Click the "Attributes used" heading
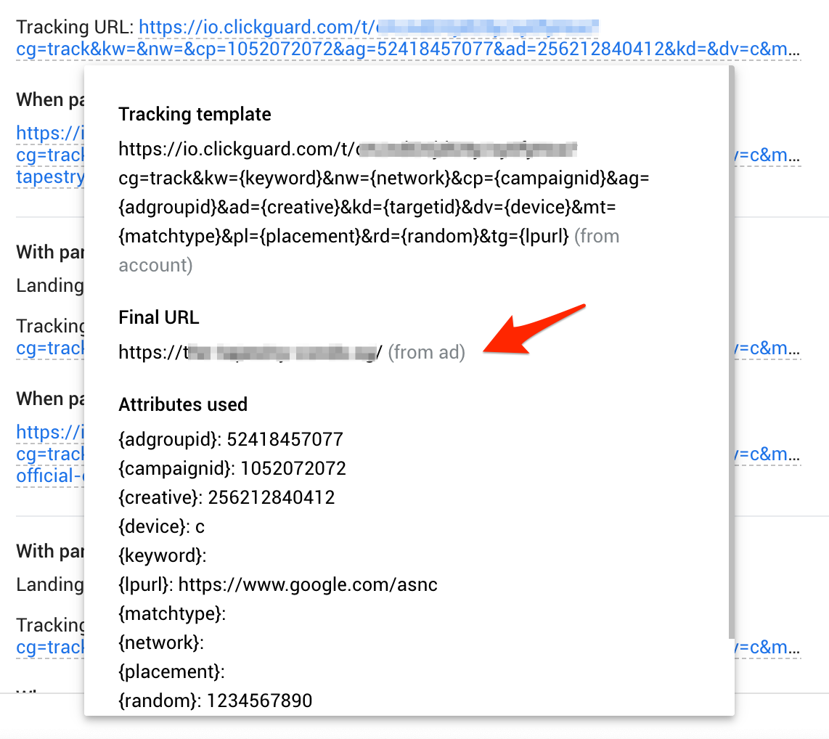The image size is (829, 739). [183, 404]
